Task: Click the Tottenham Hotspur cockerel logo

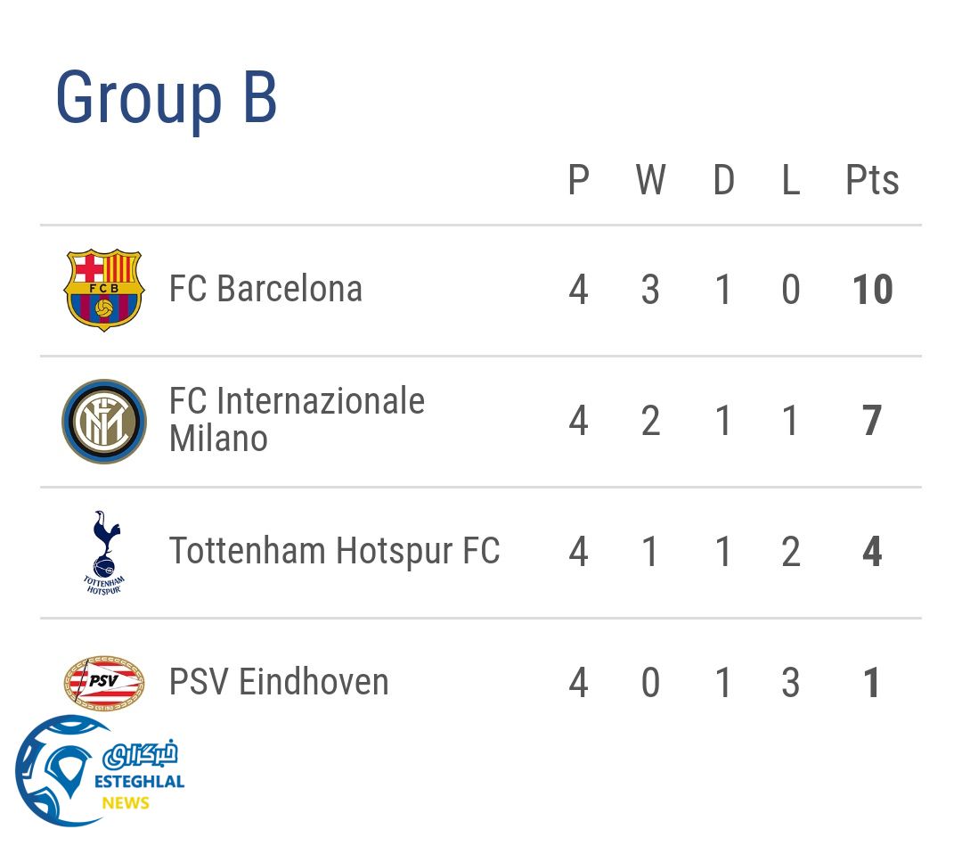Action: [104, 552]
